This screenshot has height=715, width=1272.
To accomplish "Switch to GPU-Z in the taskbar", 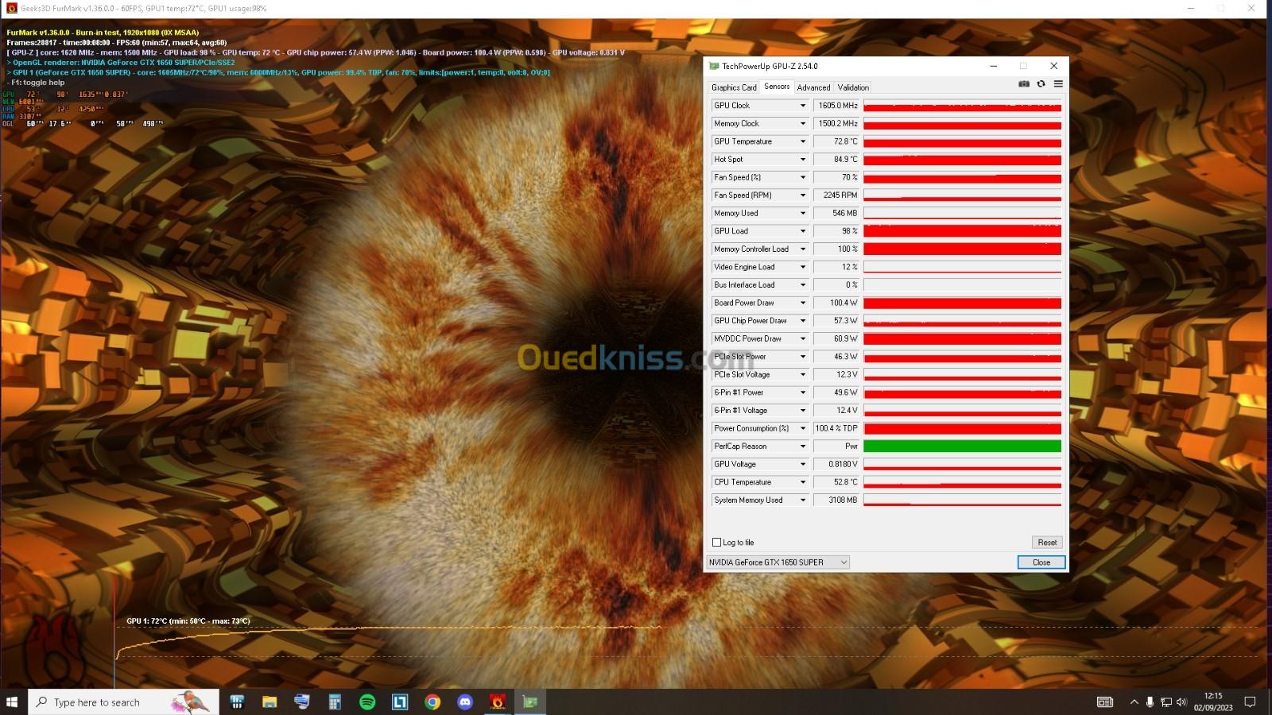I will click(x=530, y=701).
